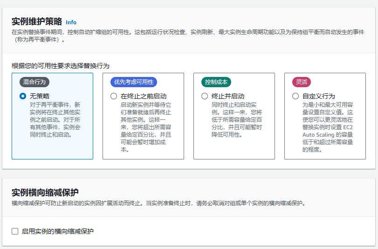The width and height of the screenshot is (378, 249).
Task: Click the 根据您的可用性要求选择替换行为 label
Action: click(61, 66)
